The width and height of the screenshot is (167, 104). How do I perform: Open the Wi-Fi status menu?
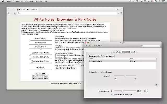137,1
